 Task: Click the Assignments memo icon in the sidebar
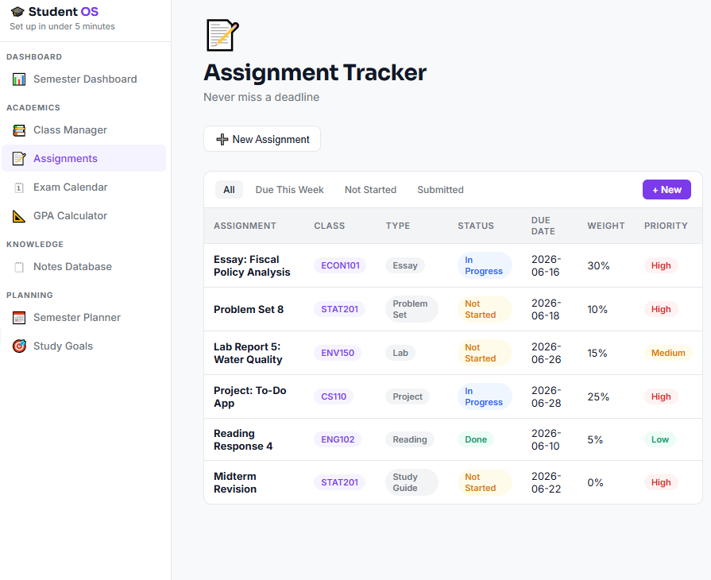point(19,159)
